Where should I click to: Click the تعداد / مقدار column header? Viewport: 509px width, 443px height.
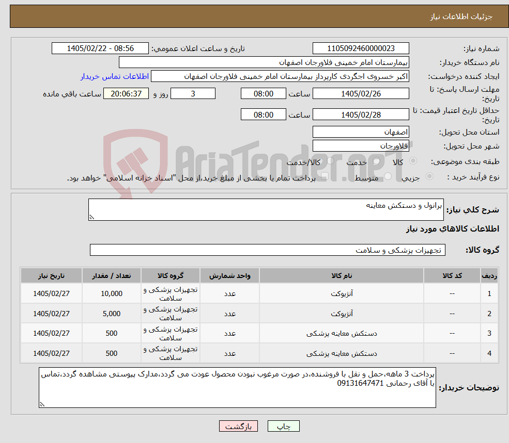coord(111,275)
